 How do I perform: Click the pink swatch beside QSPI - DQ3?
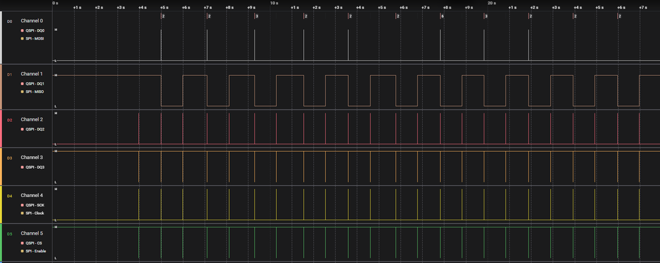(x=22, y=167)
